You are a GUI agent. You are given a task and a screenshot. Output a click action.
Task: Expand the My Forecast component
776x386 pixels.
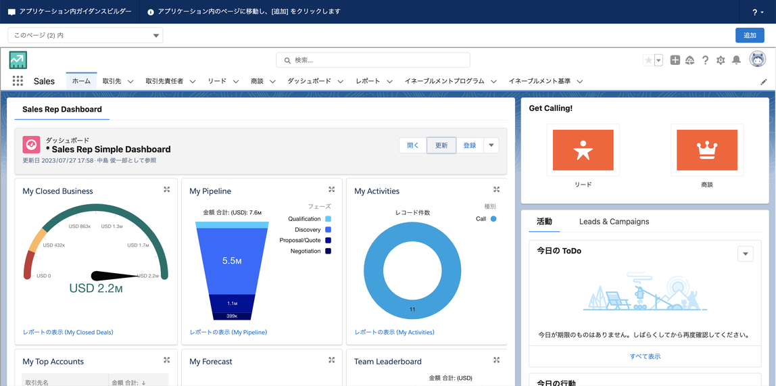pyautogui.click(x=332, y=360)
